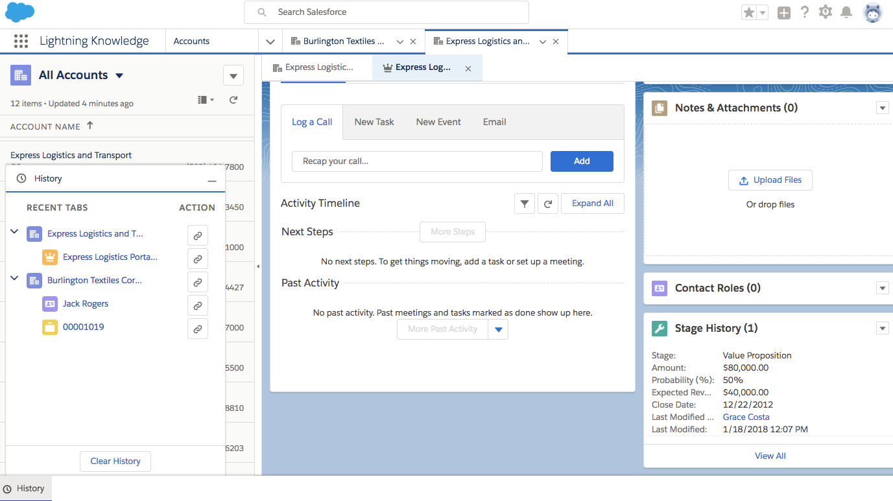The image size is (893, 501).
Task: Open Notes & Attachments dropdown menu
Action: (x=882, y=108)
